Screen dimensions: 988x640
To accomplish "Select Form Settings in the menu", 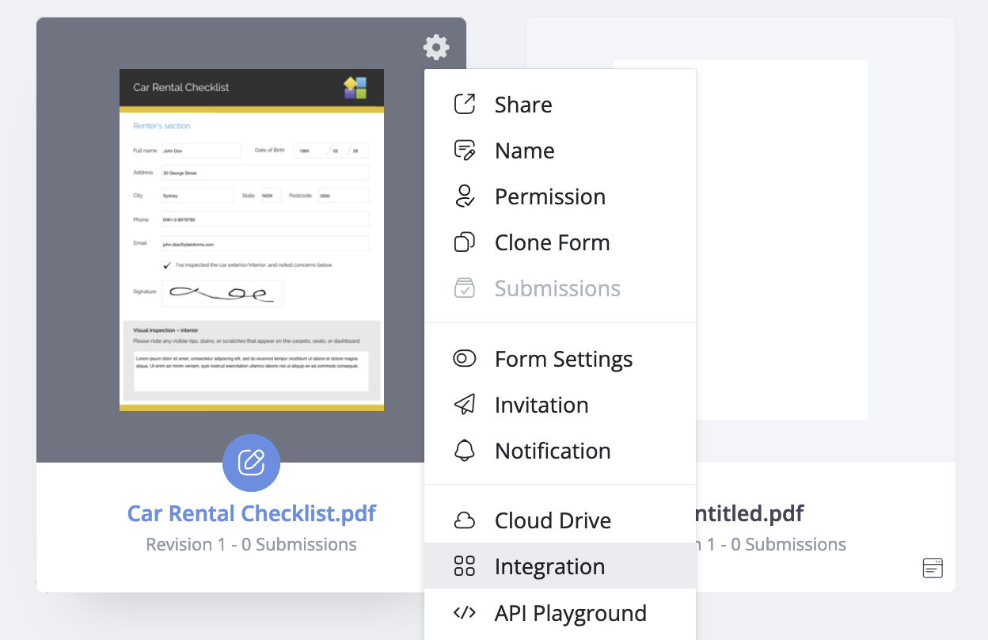I will [x=563, y=359].
